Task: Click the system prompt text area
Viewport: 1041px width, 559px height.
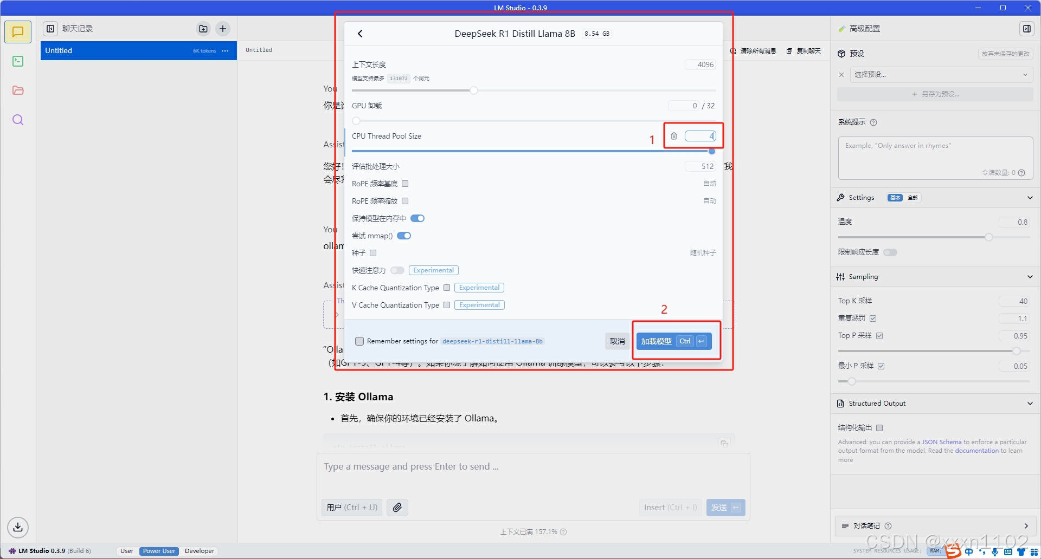Action: tap(935, 158)
